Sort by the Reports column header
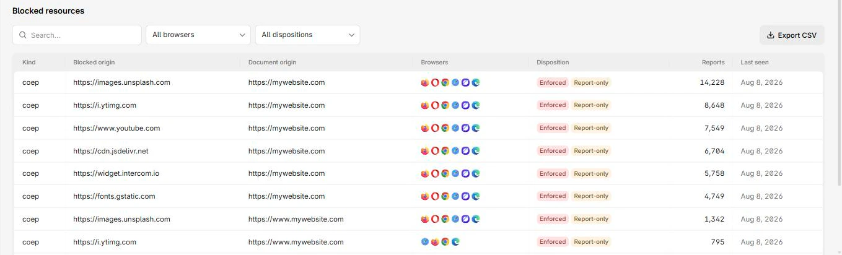The image size is (842, 255). [x=713, y=63]
